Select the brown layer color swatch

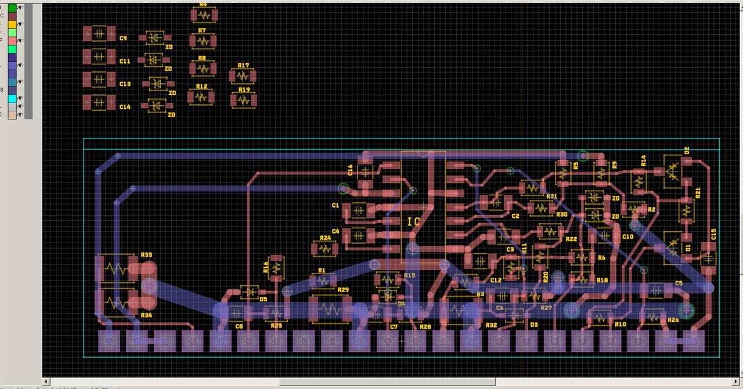[x=12, y=16]
